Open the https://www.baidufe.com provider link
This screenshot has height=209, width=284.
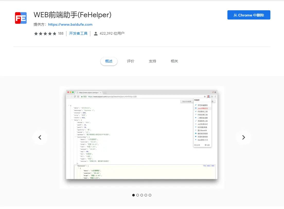(x=70, y=24)
